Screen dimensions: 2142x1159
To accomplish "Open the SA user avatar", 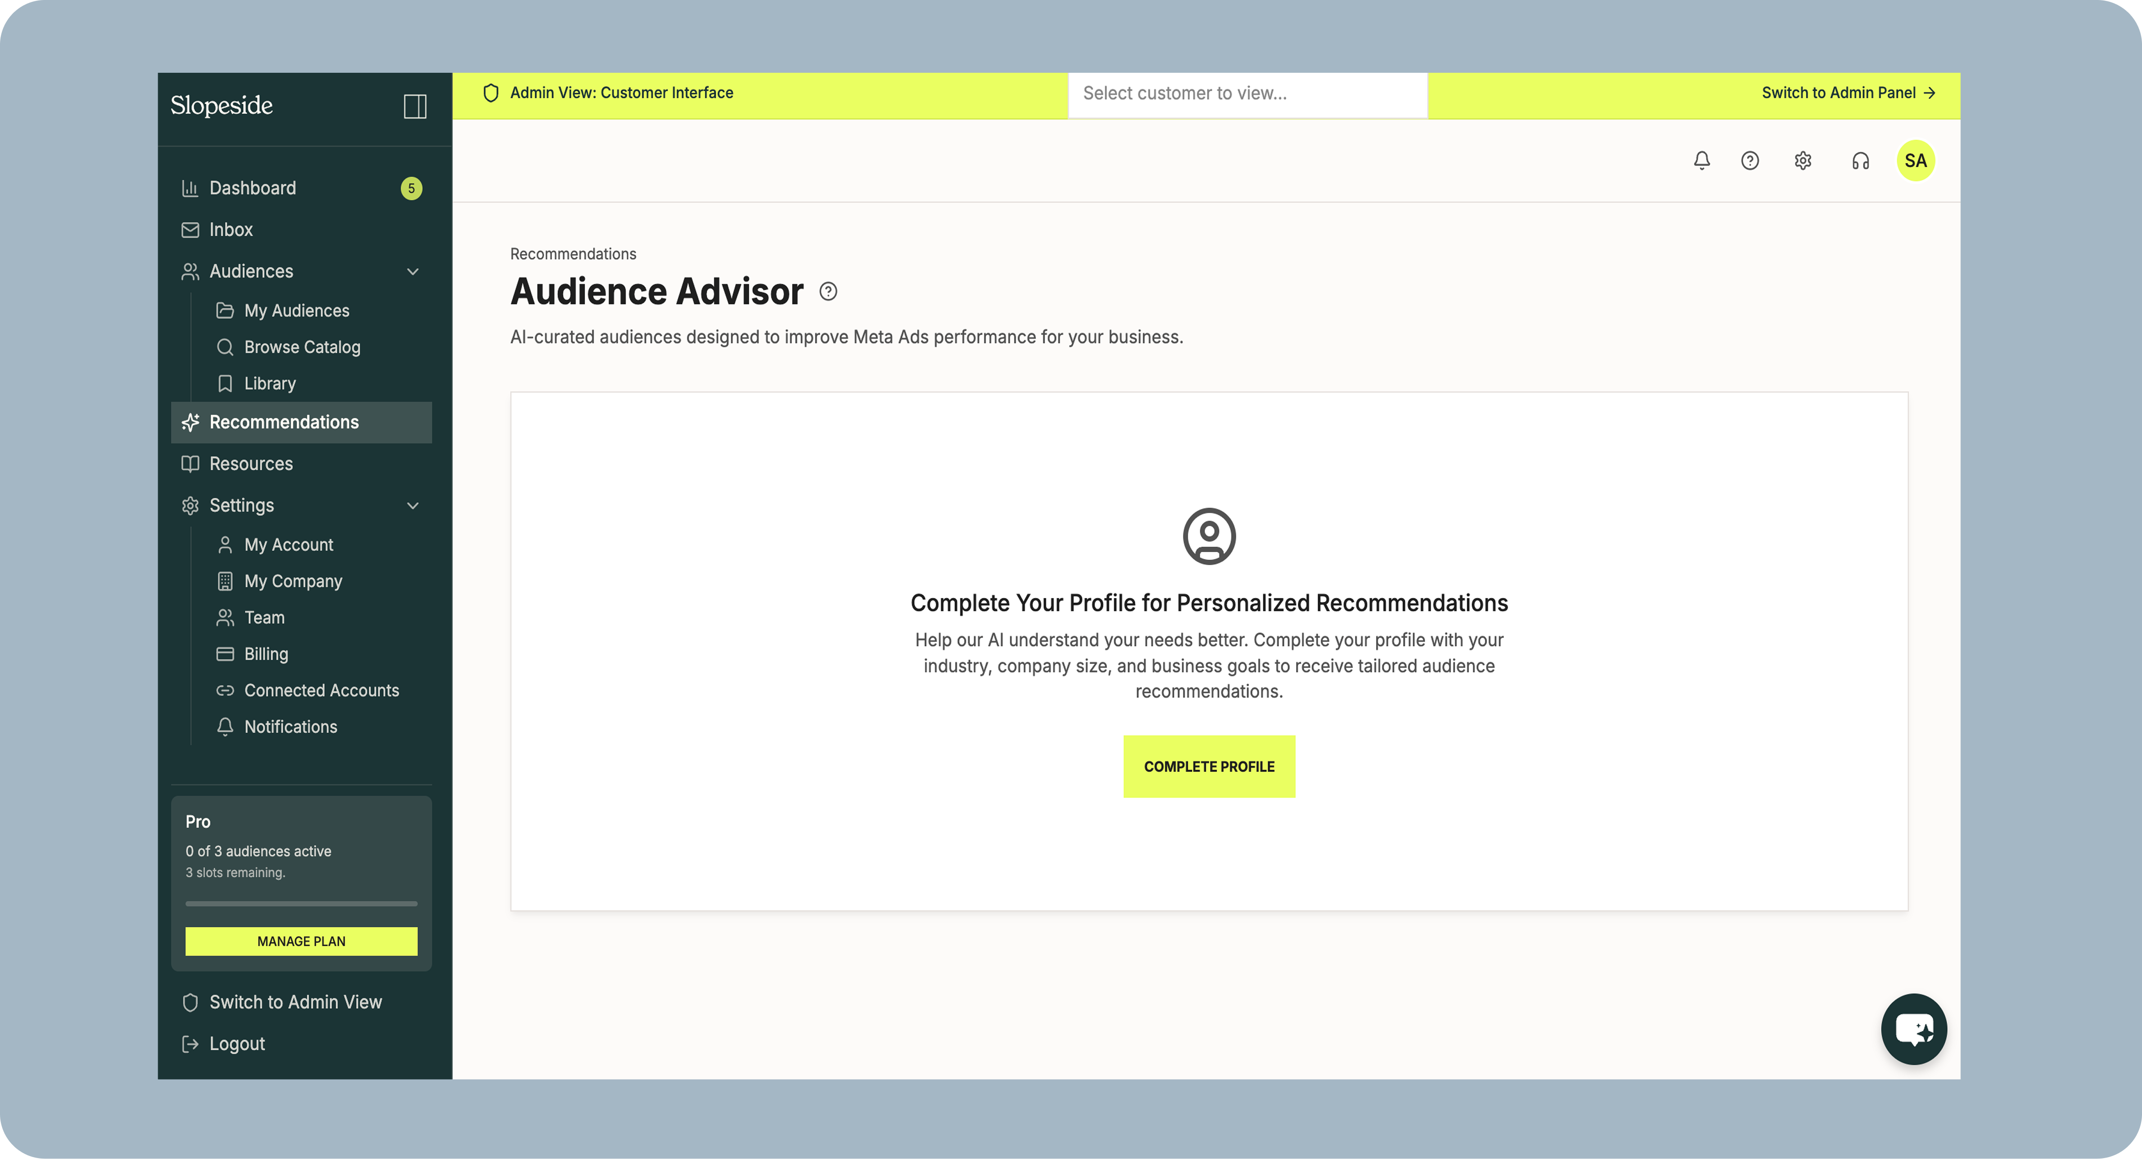I will click(1915, 160).
